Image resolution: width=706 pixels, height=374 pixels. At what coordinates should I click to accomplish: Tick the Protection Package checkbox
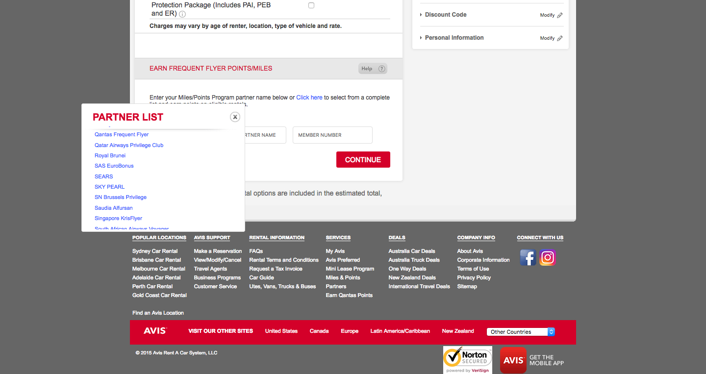311,5
